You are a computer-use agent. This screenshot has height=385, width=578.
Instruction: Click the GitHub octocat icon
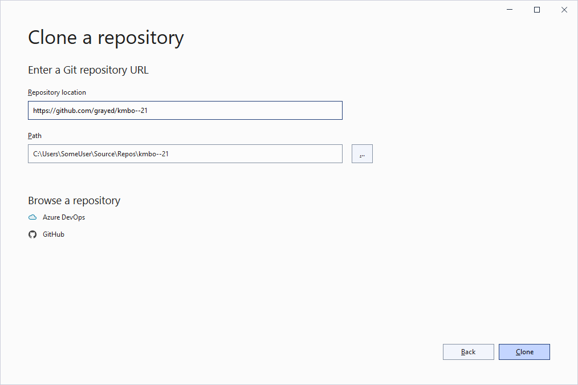coord(32,234)
